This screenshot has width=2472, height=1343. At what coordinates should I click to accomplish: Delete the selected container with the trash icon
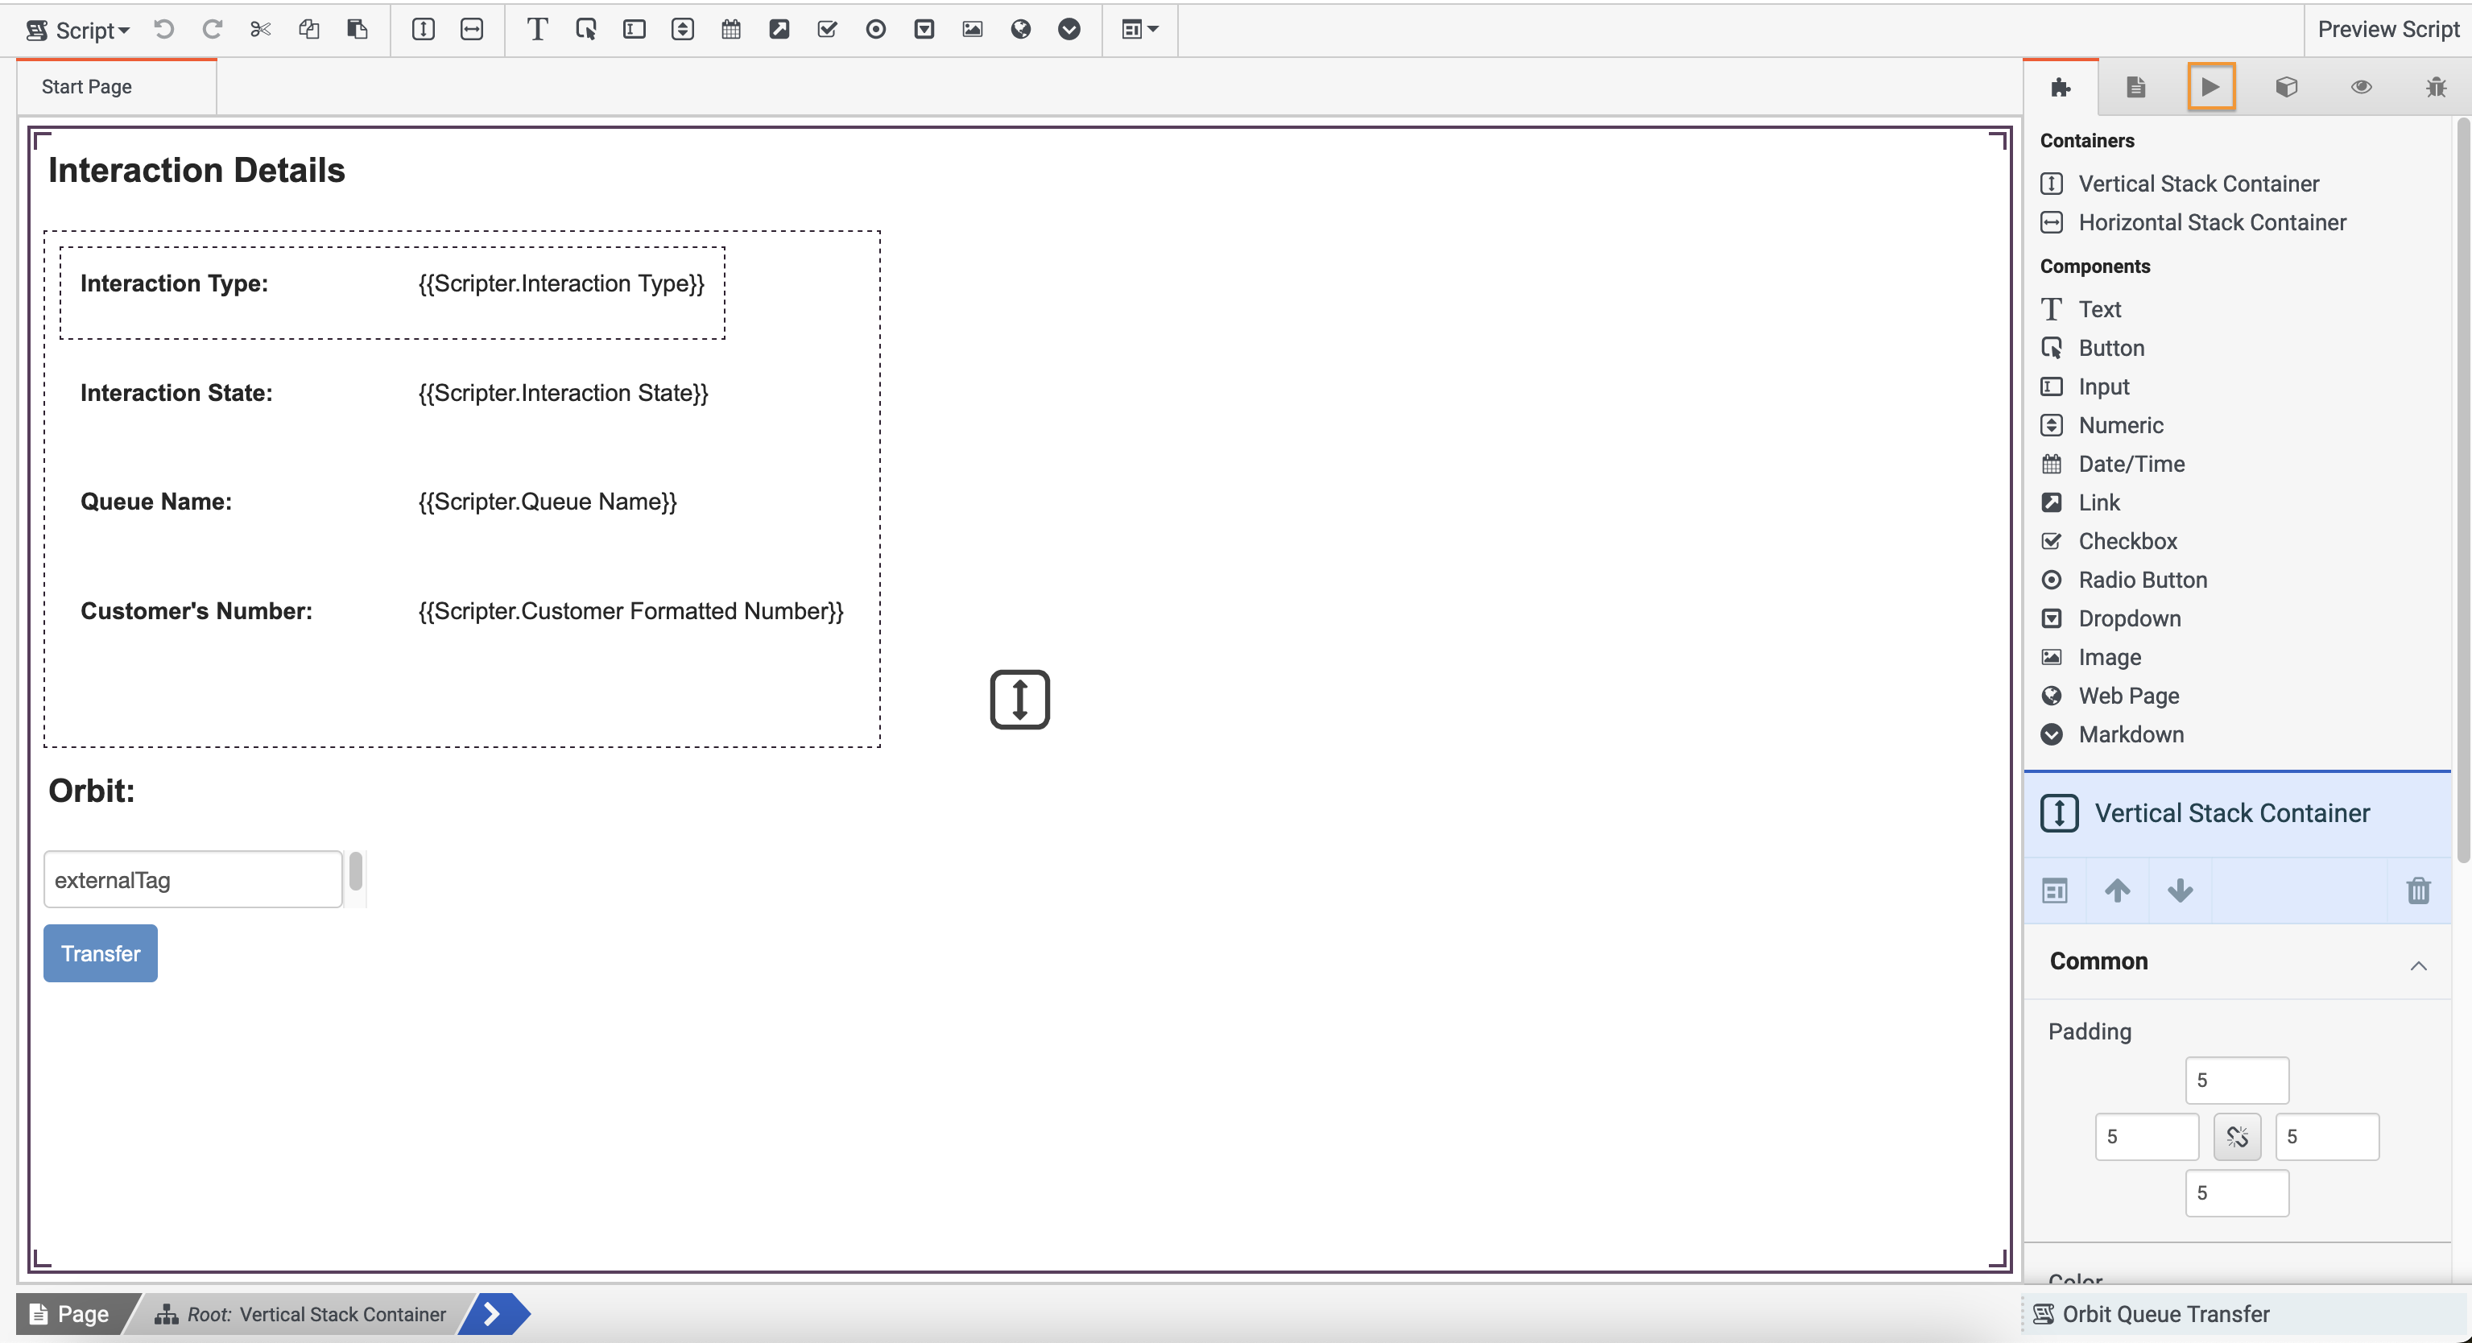tap(2417, 891)
